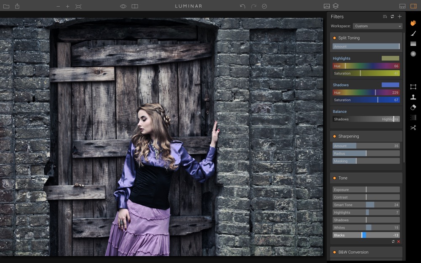Image resolution: width=421 pixels, height=263 pixels.
Task: Click the Blacks slider at -13
Action: 366,235
